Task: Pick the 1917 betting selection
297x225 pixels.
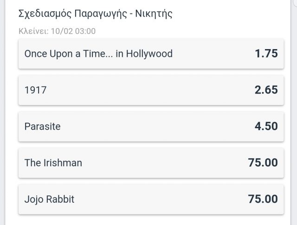Action: (x=151, y=90)
